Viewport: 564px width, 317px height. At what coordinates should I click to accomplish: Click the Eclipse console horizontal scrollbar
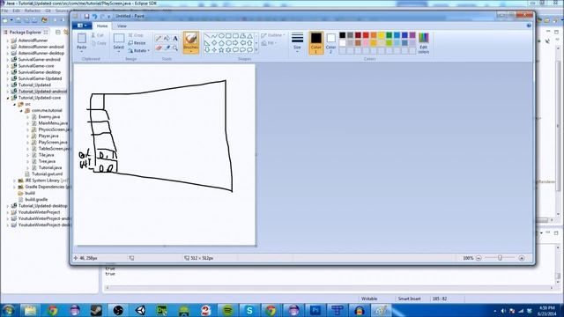click(329, 288)
